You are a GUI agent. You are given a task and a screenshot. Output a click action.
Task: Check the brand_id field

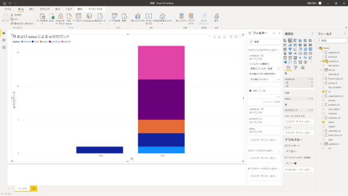coord(324,57)
